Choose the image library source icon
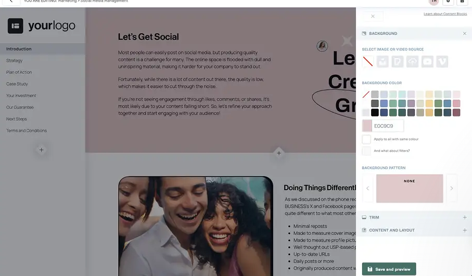The width and height of the screenshot is (472, 276). click(x=382, y=61)
